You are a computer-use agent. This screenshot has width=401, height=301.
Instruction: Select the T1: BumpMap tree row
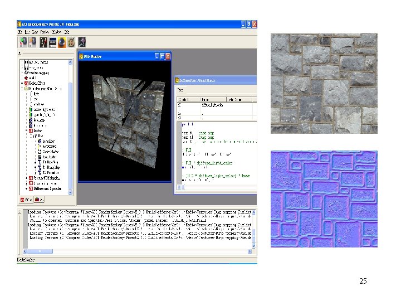point(51,167)
